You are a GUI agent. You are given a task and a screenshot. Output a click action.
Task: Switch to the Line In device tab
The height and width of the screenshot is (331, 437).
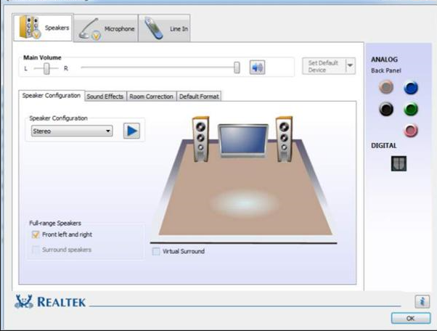165,29
